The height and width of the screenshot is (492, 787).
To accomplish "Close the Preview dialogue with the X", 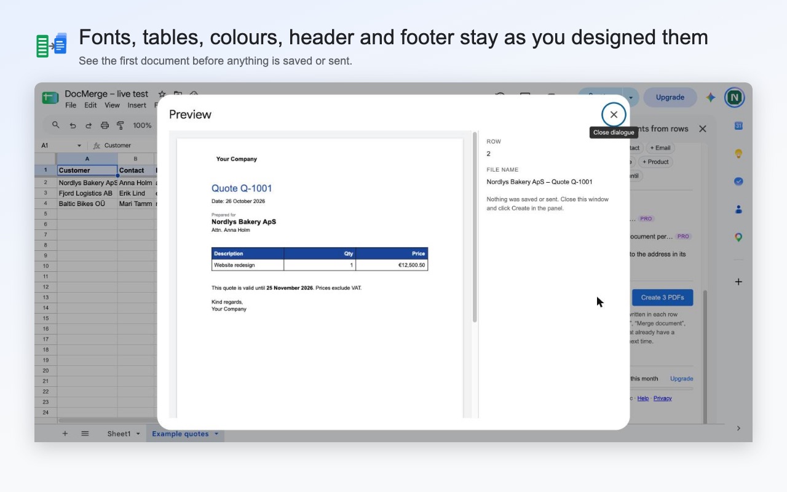I will click(x=614, y=114).
